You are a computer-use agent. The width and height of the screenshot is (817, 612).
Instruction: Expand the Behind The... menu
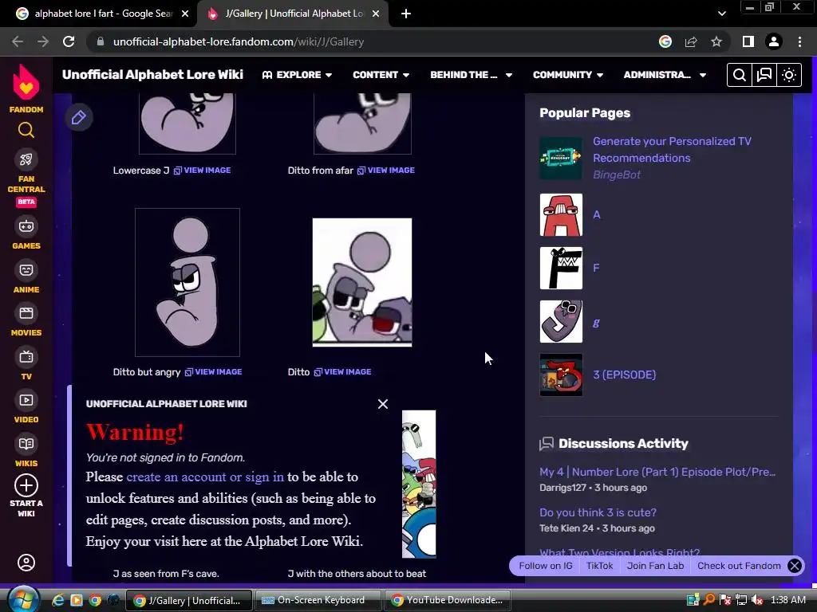tap(471, 75)
